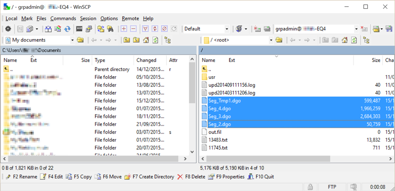Click the F10 Quit button
Image resolution: width=395 pixels, height=191 pixels.
tap(261, 177)
